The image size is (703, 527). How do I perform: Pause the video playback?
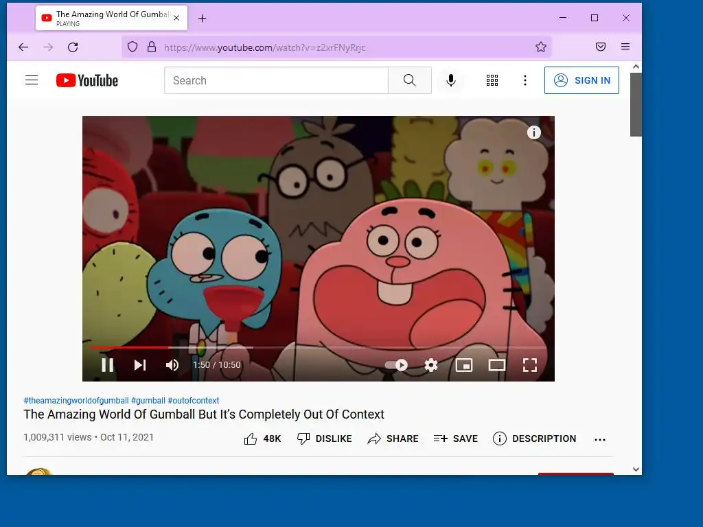coord(108,365)
